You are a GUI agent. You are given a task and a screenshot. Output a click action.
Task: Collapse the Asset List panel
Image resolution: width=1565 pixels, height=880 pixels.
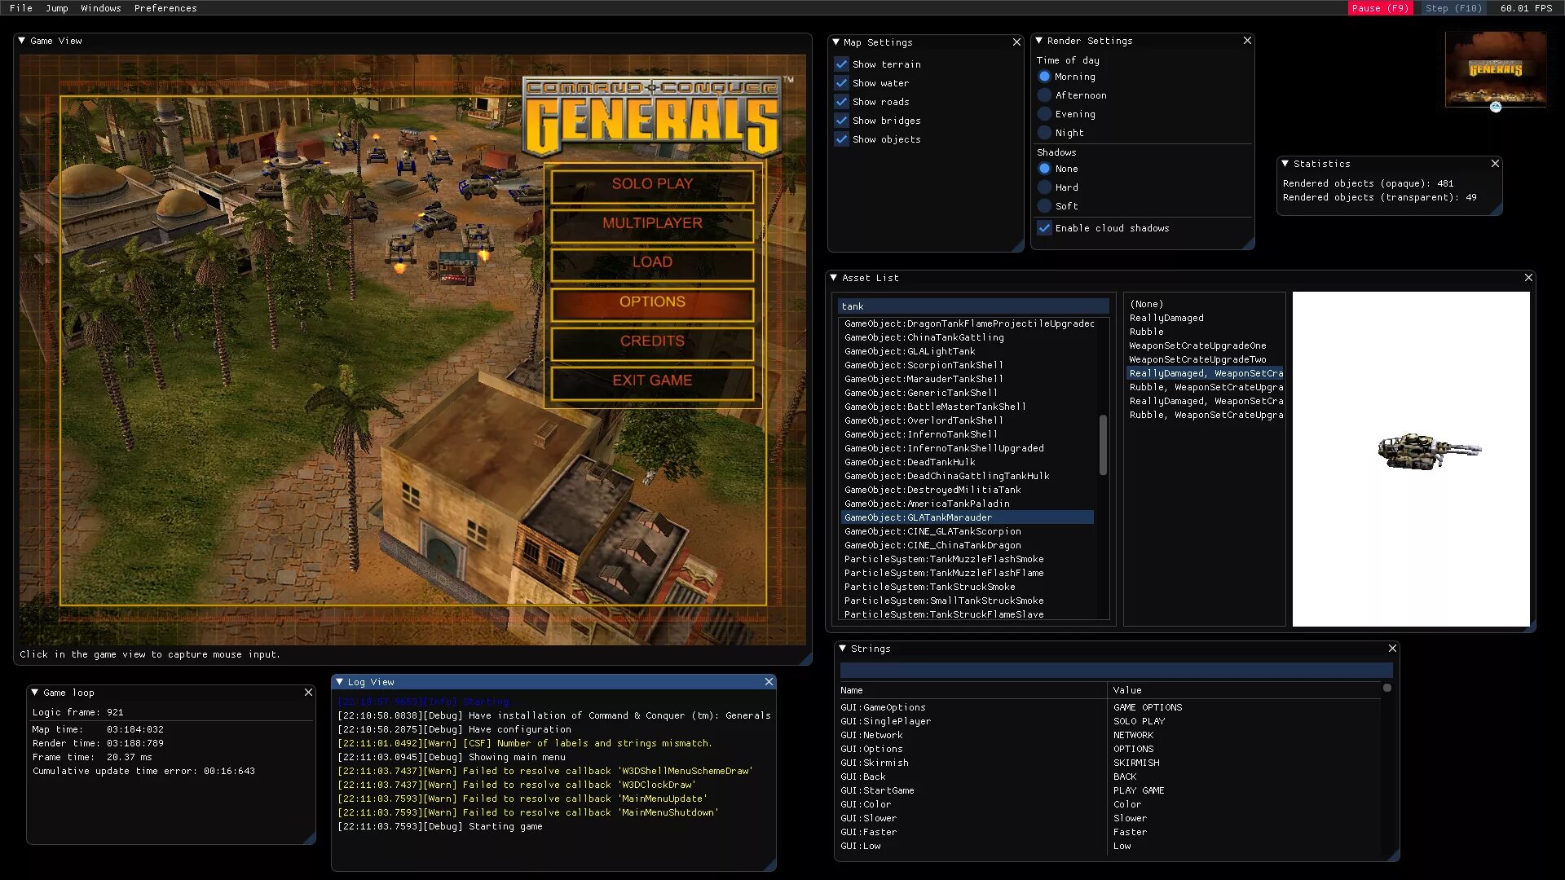pos(834,278)
